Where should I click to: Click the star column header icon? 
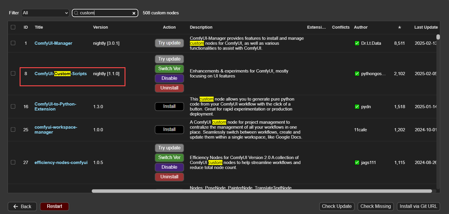399,27
